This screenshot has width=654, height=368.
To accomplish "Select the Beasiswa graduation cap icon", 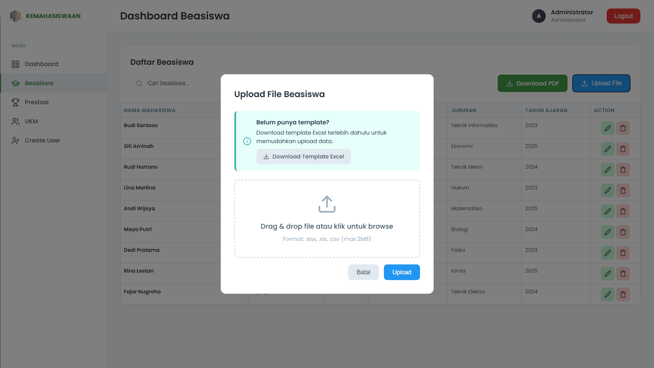I will point(15,83).
